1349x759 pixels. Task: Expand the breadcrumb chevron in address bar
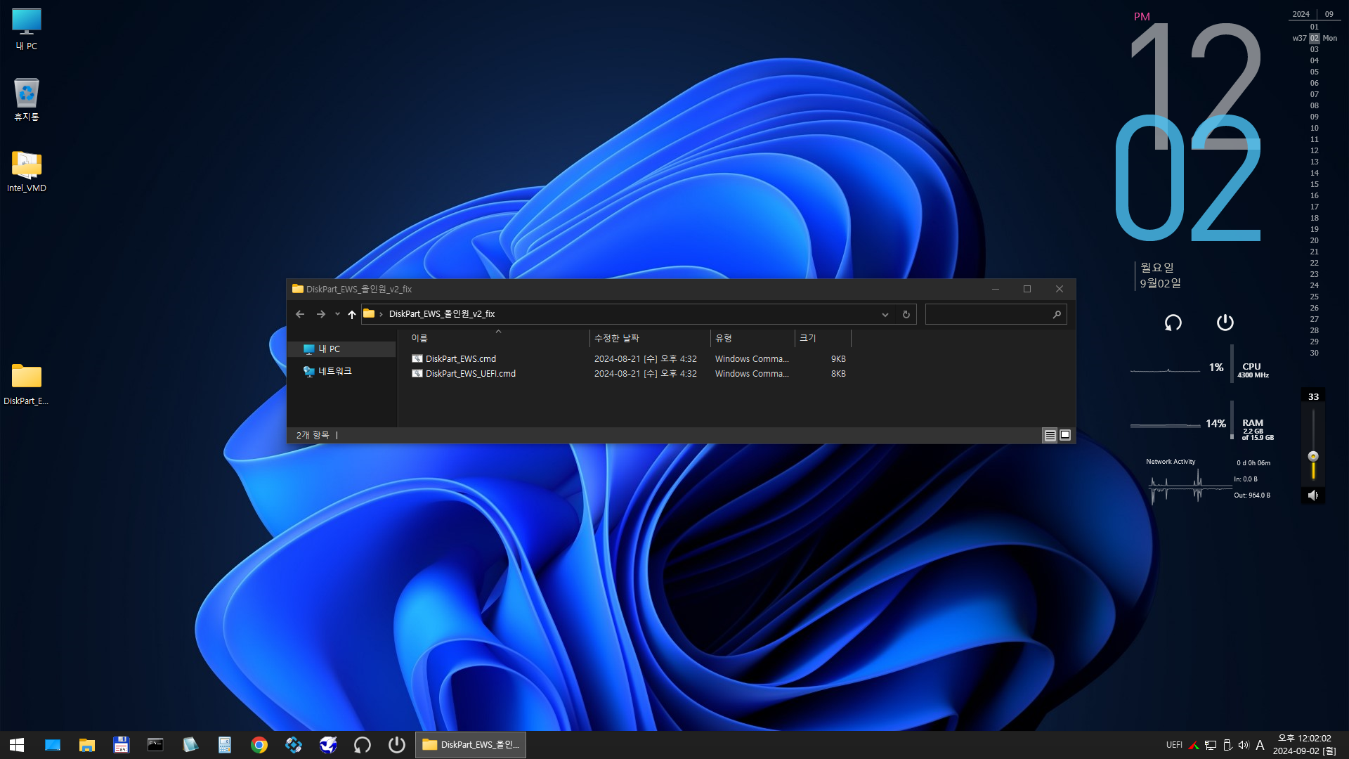click(381, 314)
